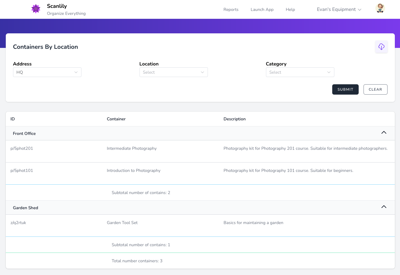Open the Location select dropdown
The width and height of the screenshot is (400, 275).
(x=174, y=72)
